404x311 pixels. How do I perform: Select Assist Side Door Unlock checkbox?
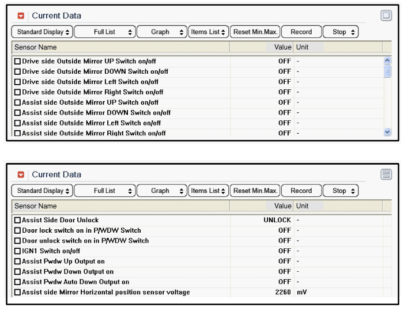click(17, 220)
